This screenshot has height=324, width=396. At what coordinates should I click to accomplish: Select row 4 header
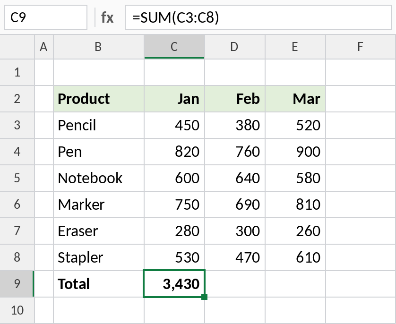tap(17, 152)
